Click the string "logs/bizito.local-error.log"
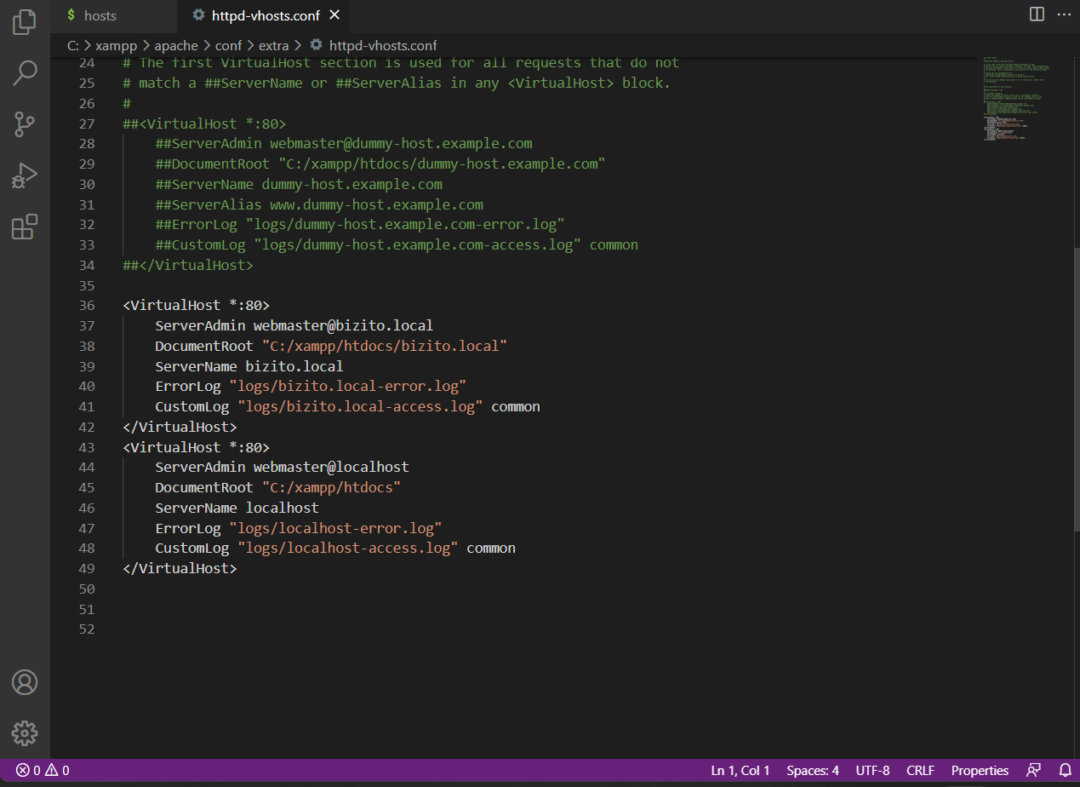1080x787 pixels. [x=348, y=386]
